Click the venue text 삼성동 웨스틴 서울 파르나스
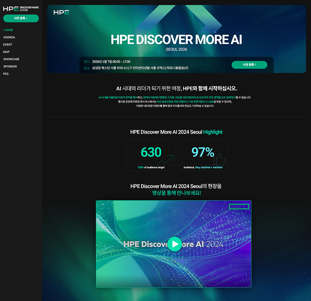The image size is (311, 301). point(140,68)
